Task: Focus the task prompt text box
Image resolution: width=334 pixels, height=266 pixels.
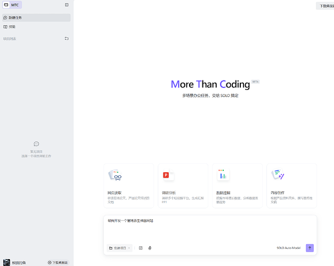Action: (210, 229)
